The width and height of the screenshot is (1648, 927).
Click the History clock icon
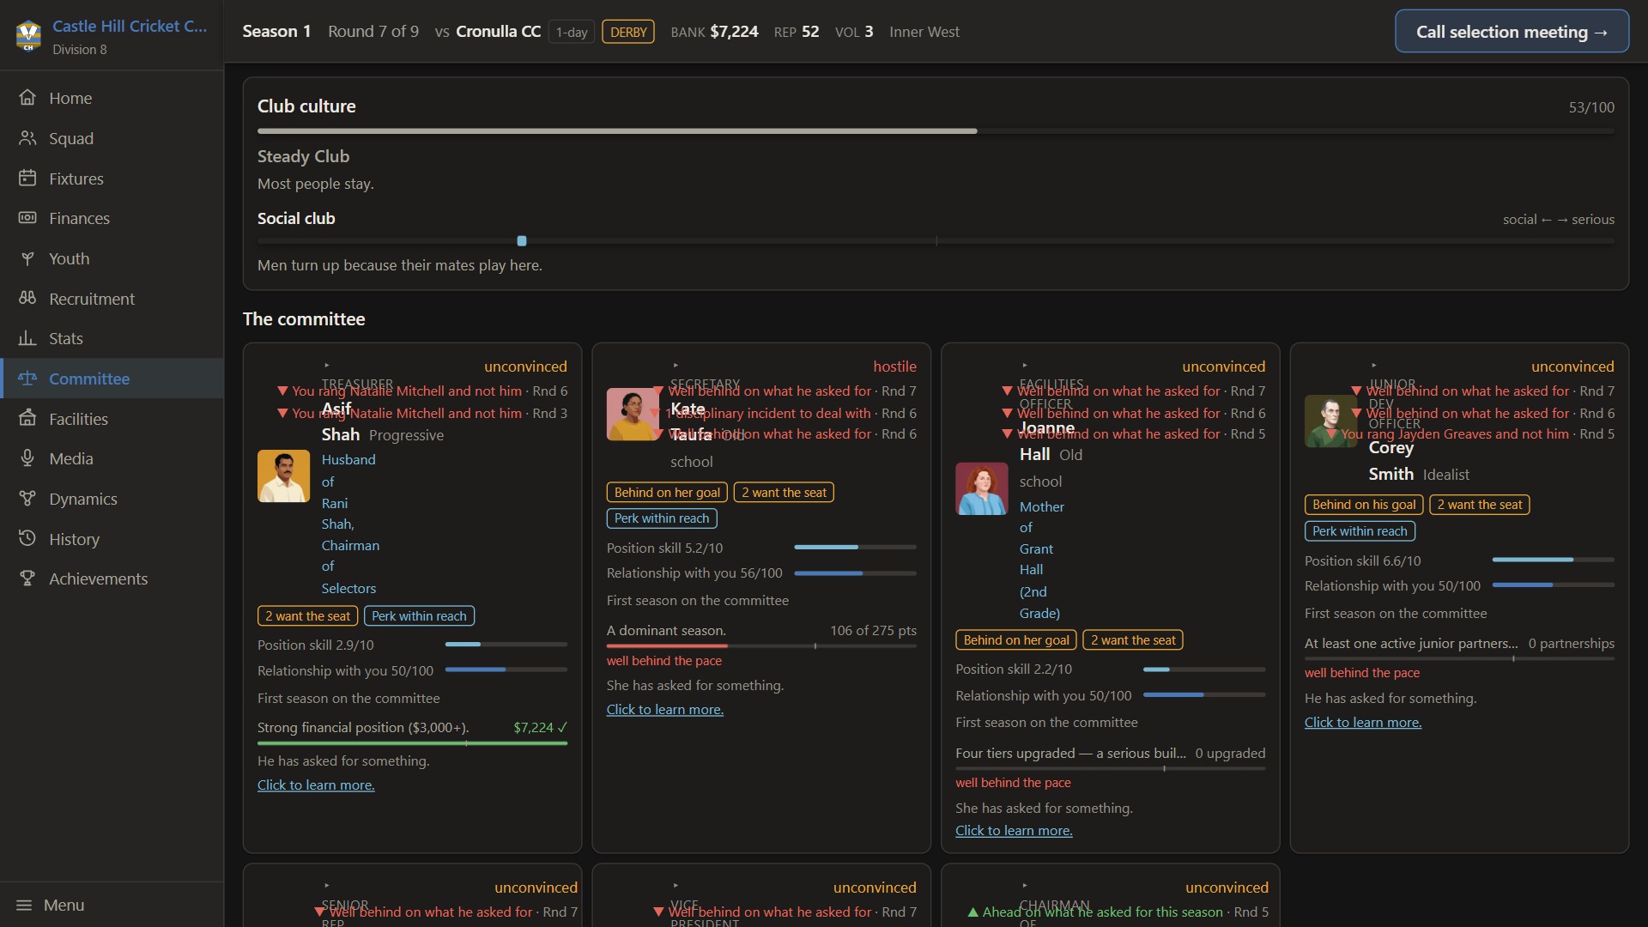coord(27,539)
